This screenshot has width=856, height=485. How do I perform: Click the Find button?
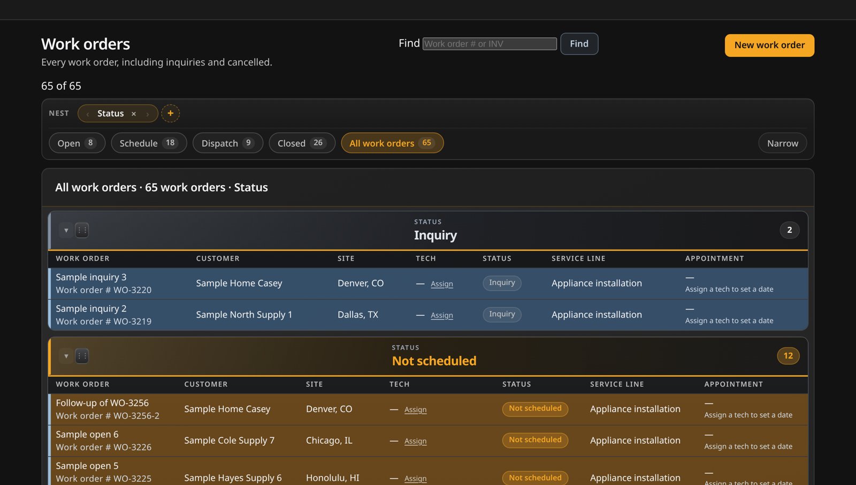[x=579, y=44]
